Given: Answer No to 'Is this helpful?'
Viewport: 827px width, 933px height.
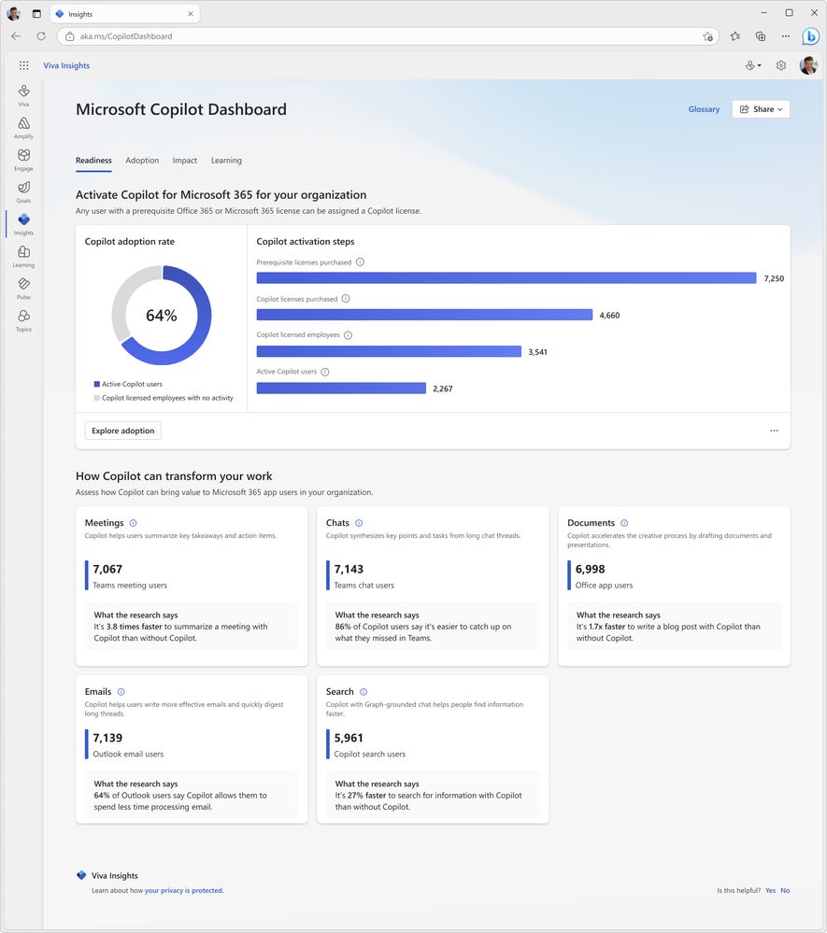Looking at the screenshot, I should pos(785,891).
